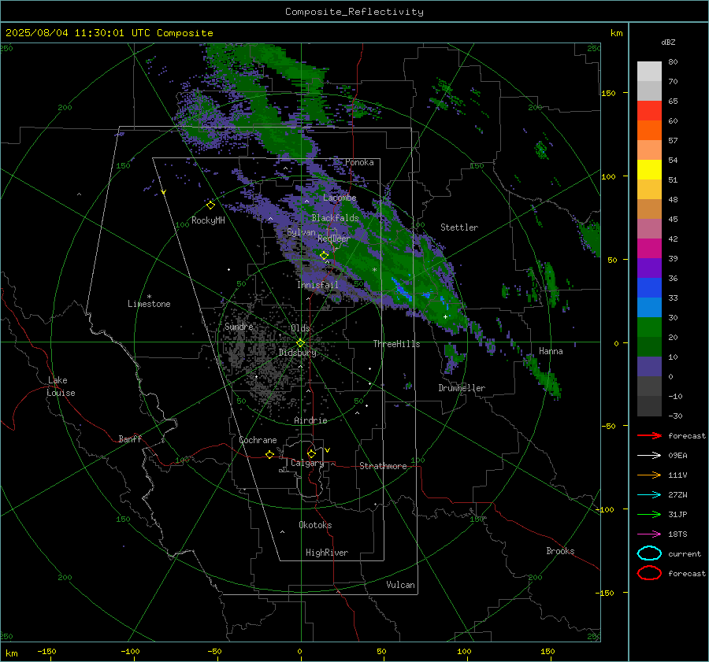The height and width of the screenshot is (662, 709).
Task: Click the Hanna label
Action: 551,351
